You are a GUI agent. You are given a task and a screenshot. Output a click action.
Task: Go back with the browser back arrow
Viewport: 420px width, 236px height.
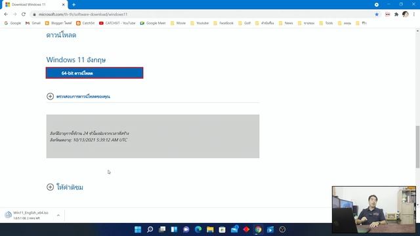(6, 14)
